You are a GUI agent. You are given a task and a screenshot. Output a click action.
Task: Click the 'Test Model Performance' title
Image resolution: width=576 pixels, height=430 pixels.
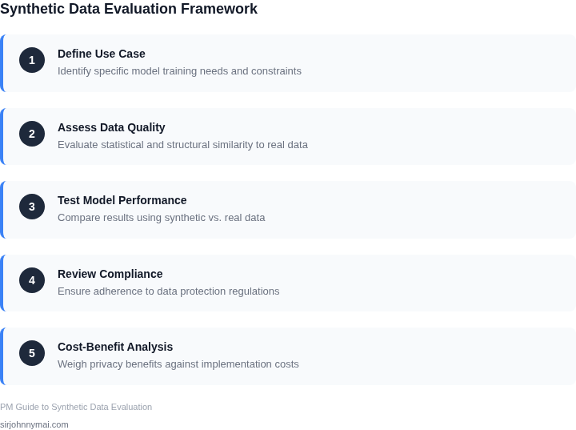(x=122, y=200)
